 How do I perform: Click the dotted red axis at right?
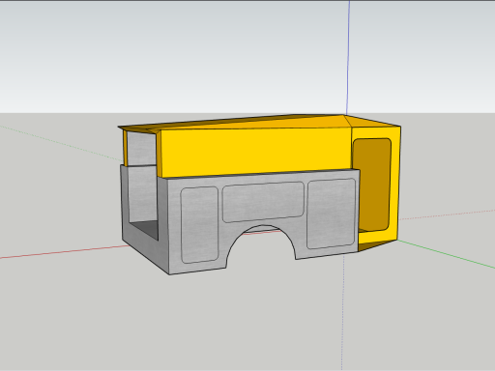coord(448,214)
